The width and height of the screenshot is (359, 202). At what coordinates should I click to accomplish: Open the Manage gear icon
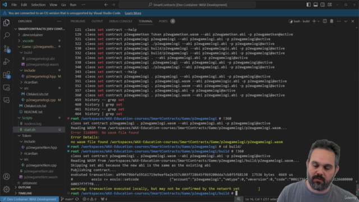(x=6, y=189)
